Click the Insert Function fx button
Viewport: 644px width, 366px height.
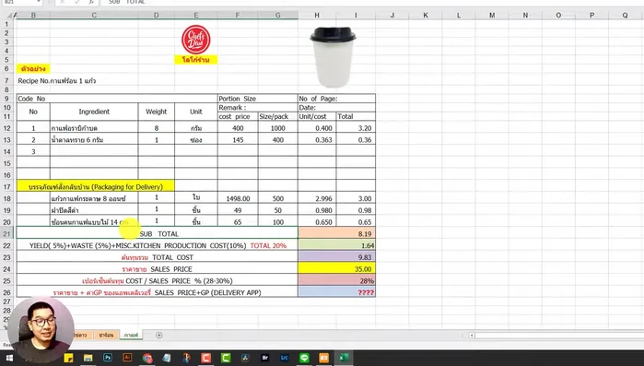click(x=91, y=2)
